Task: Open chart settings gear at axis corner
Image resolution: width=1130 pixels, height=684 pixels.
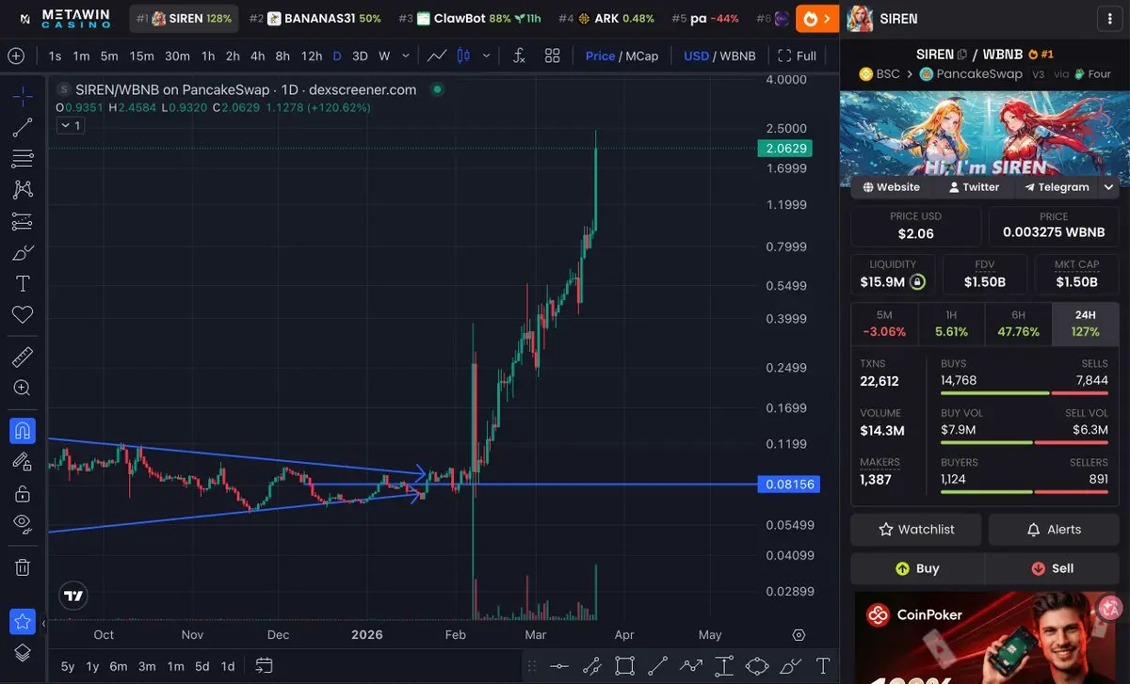Action: (799, 634)
